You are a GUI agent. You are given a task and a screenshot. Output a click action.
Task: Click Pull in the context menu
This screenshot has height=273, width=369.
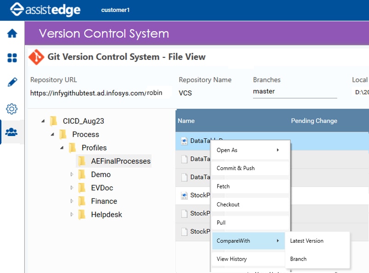tap(221, 222)
